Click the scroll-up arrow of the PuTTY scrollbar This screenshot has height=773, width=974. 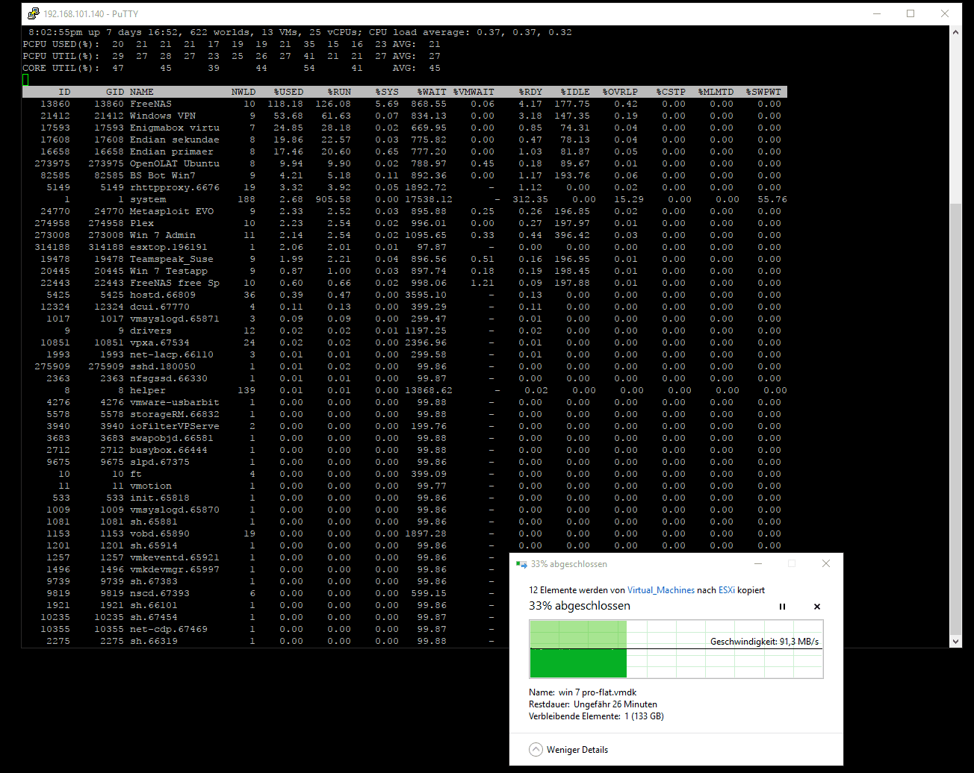955,32
